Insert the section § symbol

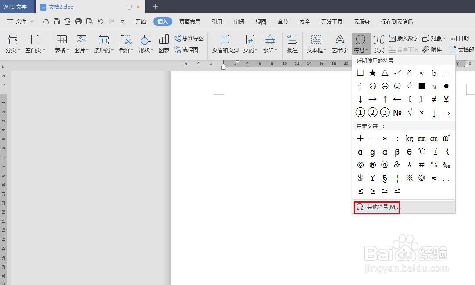tap(385, 178)
